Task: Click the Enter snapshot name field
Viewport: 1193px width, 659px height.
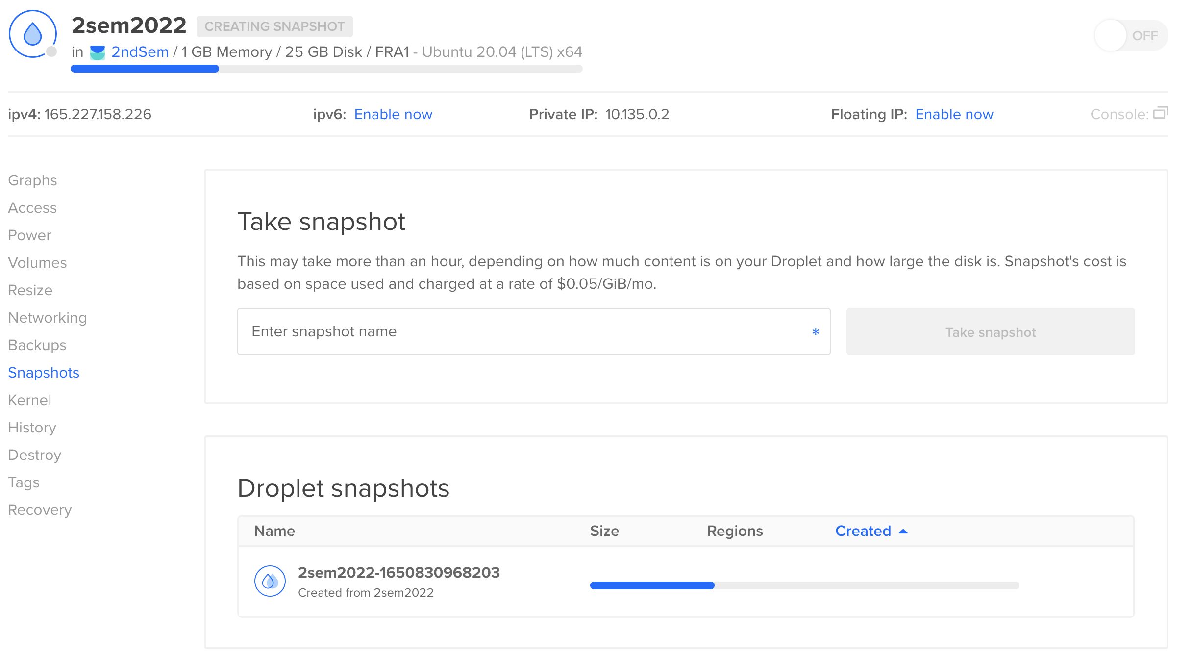Action: [533, 331]
